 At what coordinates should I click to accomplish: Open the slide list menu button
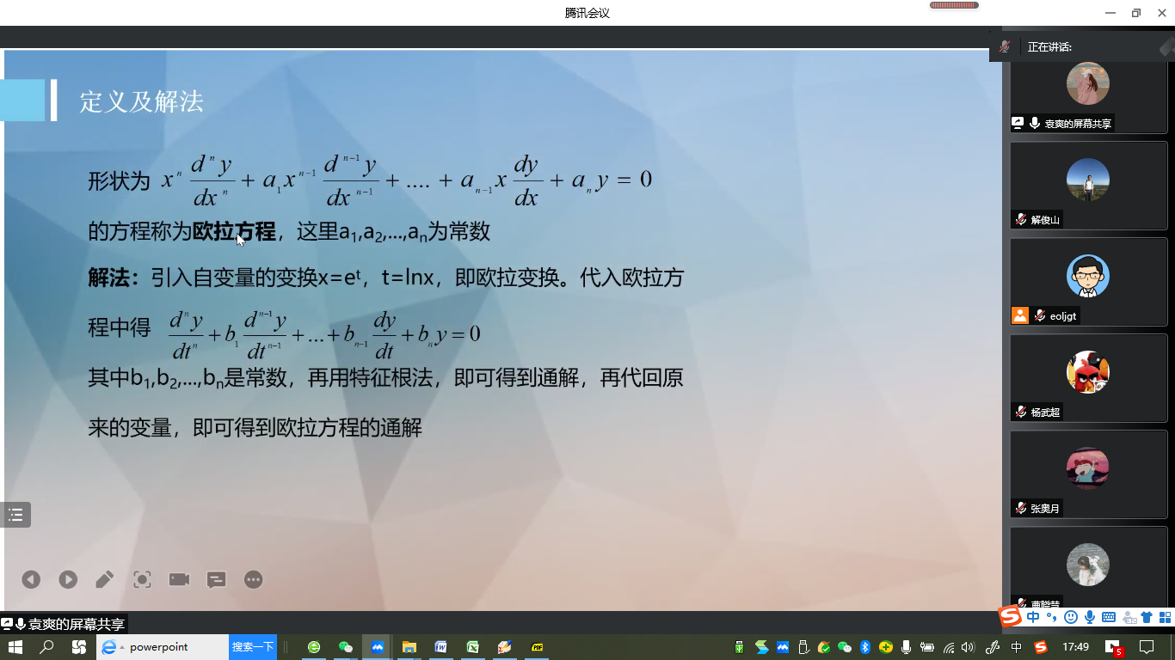(x=15, y=515)
